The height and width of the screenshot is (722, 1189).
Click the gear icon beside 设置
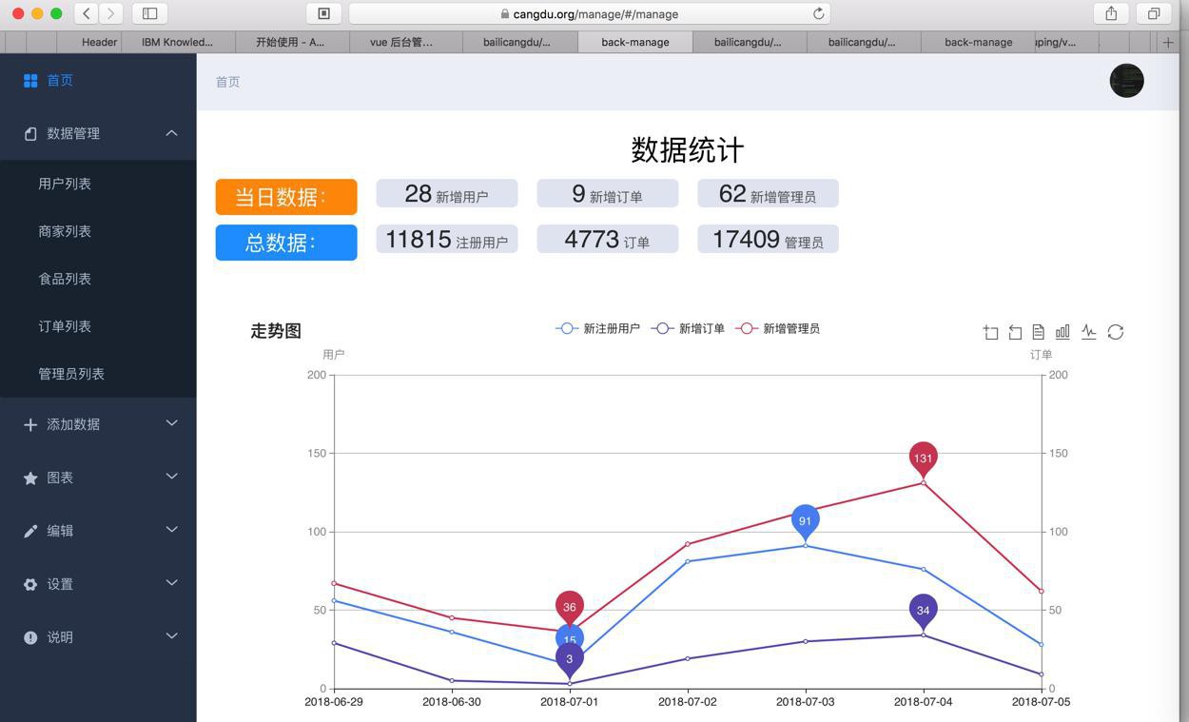[30, 584]
